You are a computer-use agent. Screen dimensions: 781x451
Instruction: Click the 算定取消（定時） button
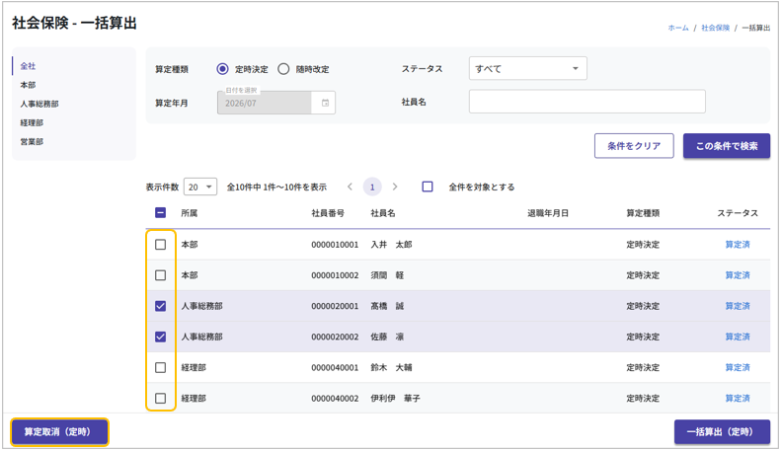59,432
